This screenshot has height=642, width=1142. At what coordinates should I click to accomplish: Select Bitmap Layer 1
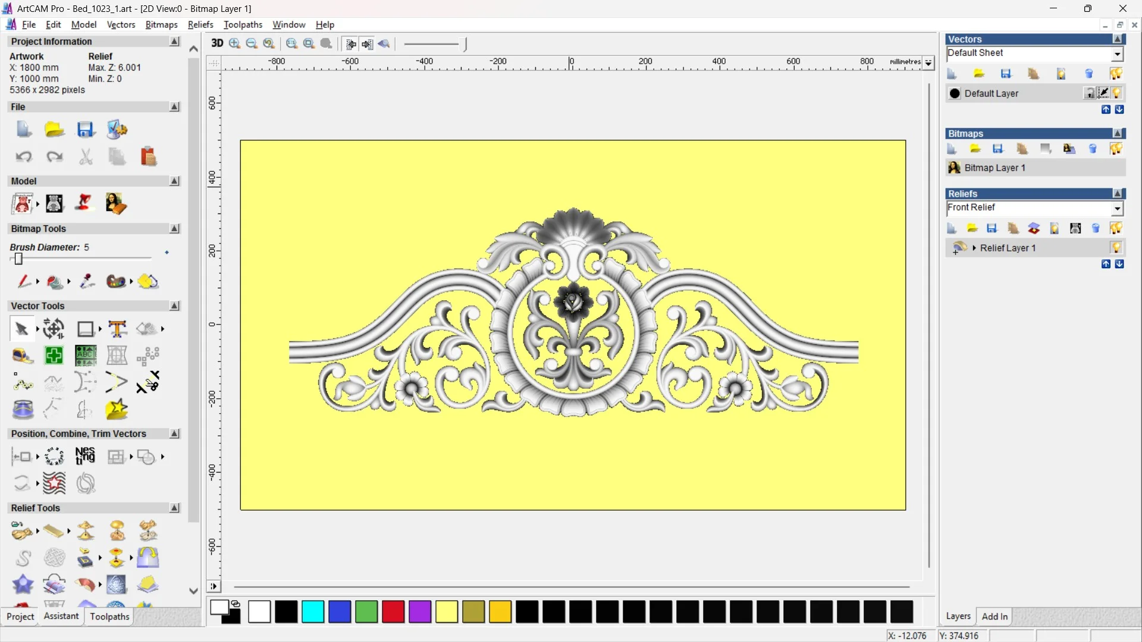point(994,168)
